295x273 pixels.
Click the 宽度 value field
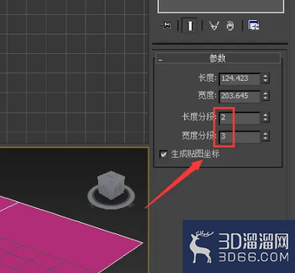[240, 96]
